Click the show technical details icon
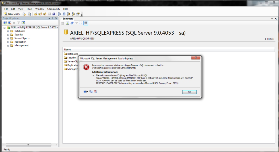The width and height of the screenshot is (279, 152). coord(95,92)
